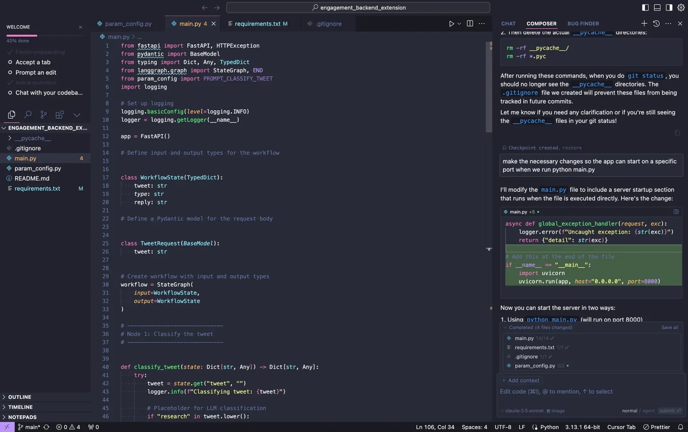Click the onboarding progress bar
688x432 pixels.
point(44,35)
